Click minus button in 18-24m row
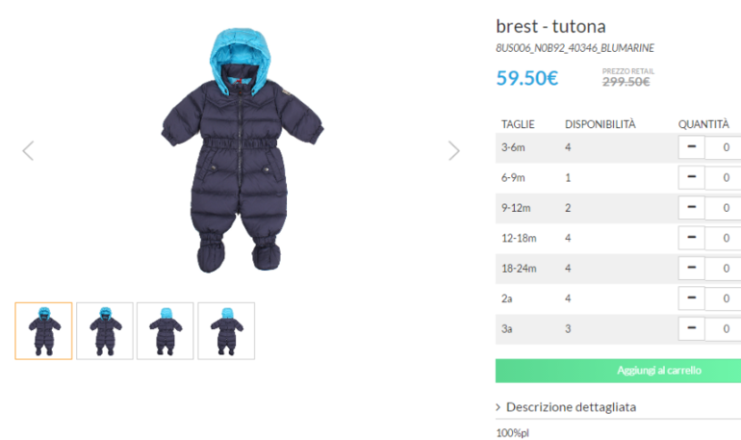Screen dimensions: 741x440 tap(691, 268)
